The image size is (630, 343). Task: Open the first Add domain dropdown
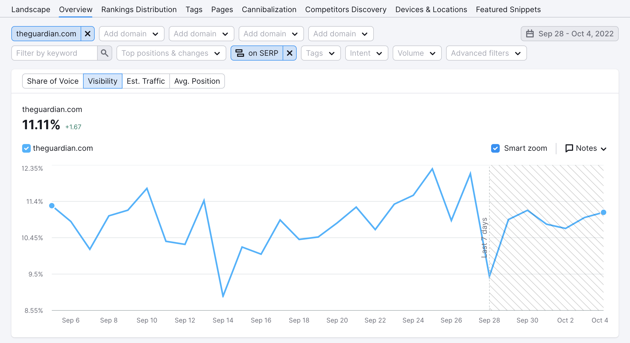pos(132,34)
